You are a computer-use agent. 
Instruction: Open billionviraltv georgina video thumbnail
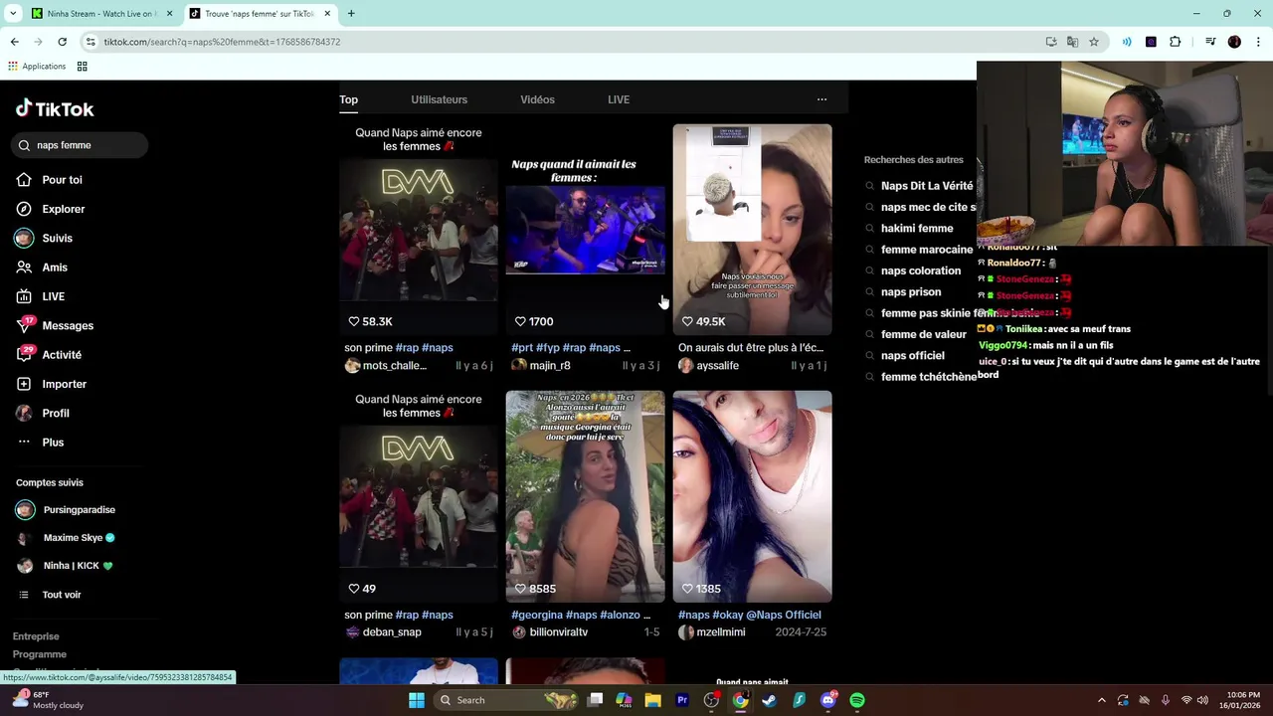coord(585,496)
